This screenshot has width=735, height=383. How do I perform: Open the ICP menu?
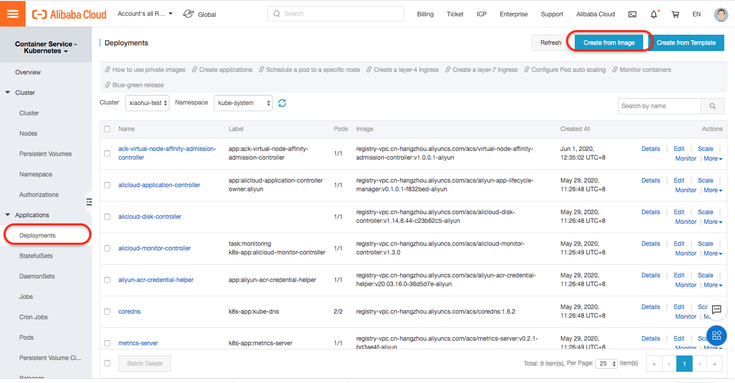[x=481, y=14]
